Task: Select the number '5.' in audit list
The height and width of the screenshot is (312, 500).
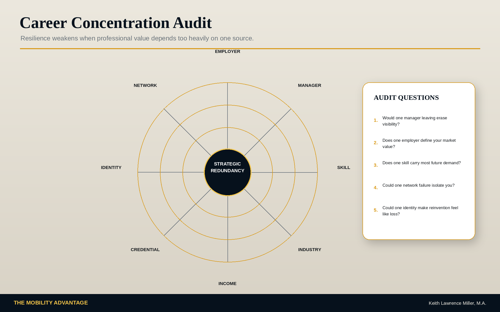Action: point(376,210)
